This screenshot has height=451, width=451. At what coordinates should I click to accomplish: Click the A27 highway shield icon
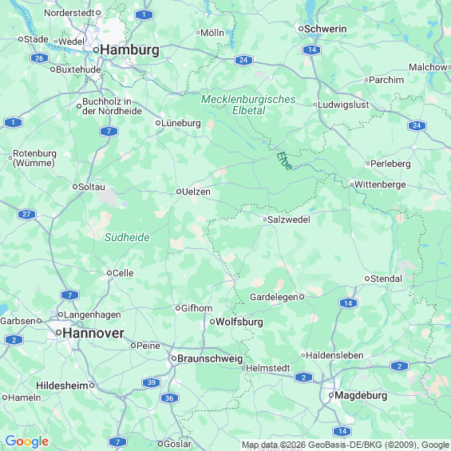[26, 214]
